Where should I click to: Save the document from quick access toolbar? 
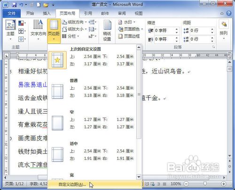point(14,5)
